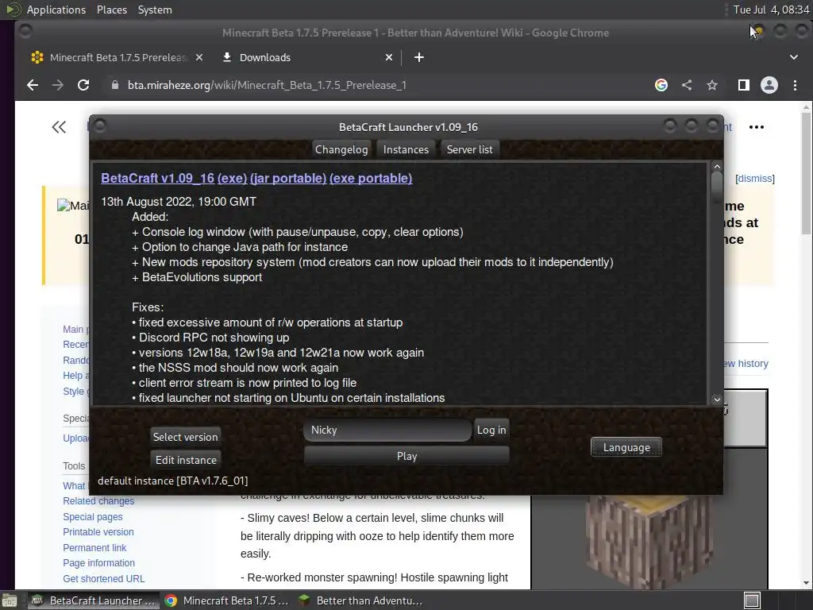Screen dimensions: 813x610
Task: Click the Log in button
Action: (491, 430)
